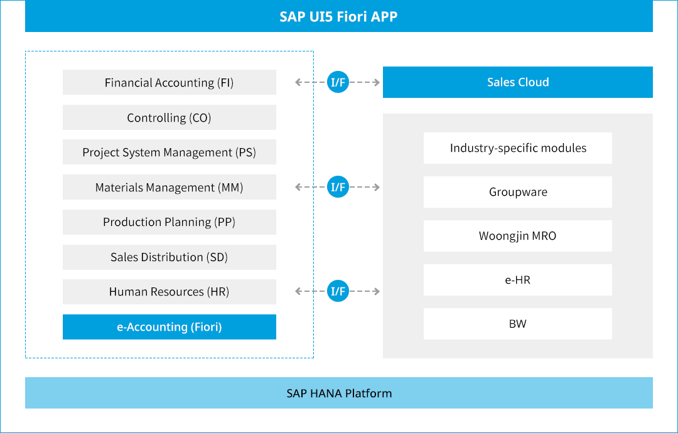
Task: Click the Sales Distribution (SD) box
Action: [x=169, y=257]
